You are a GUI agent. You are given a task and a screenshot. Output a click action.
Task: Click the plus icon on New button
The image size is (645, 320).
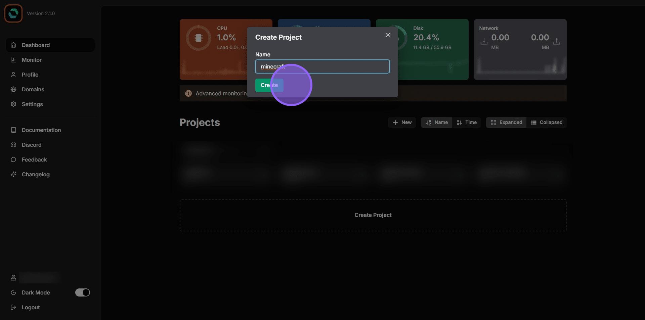[x=395, y=123]
